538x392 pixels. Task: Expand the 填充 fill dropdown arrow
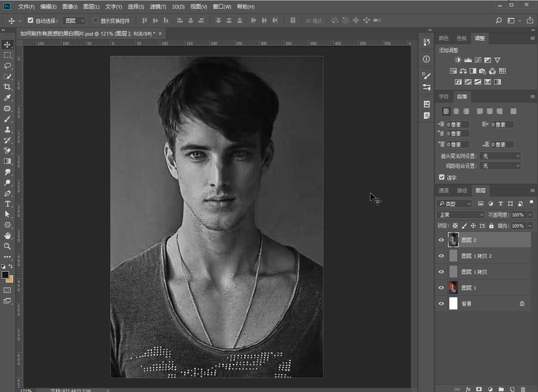[530, 226]
